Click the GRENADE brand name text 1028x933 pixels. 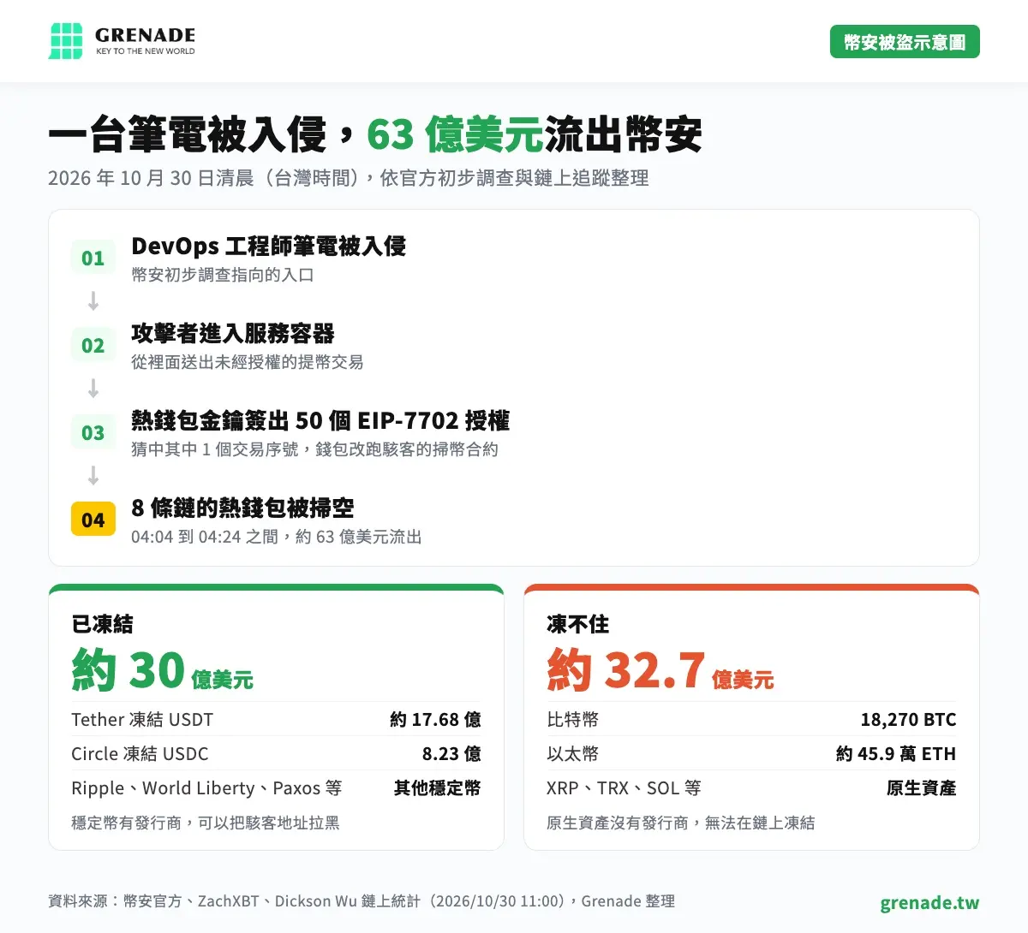click(145, 35)
